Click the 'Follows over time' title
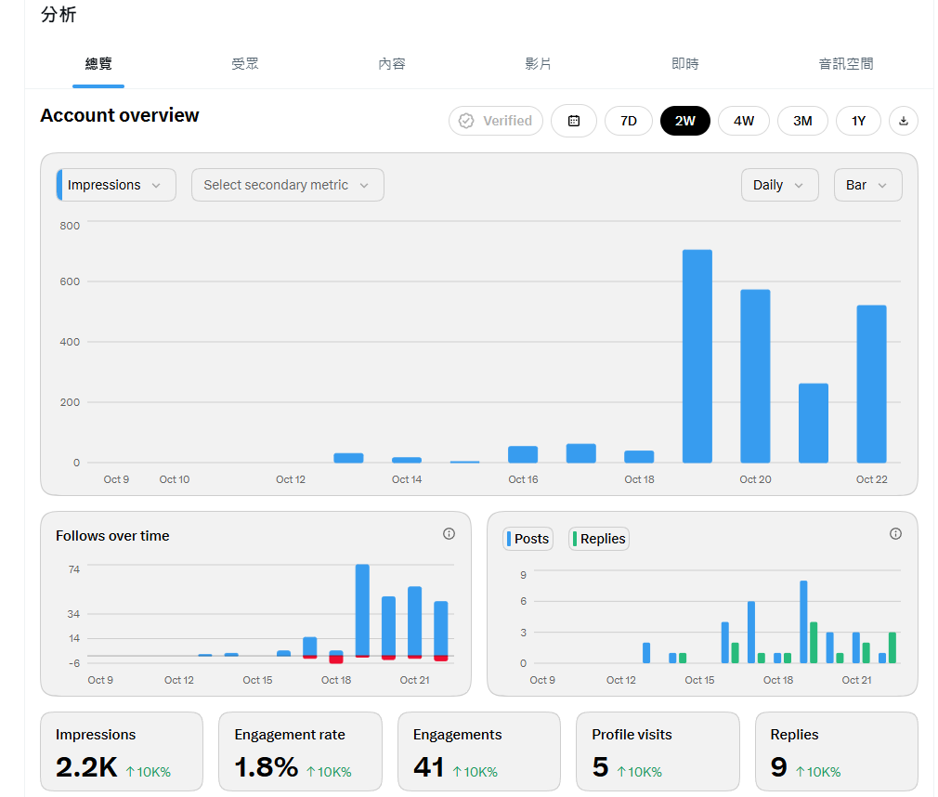Viewport: 938px width, 797px height. pos(112,536)
